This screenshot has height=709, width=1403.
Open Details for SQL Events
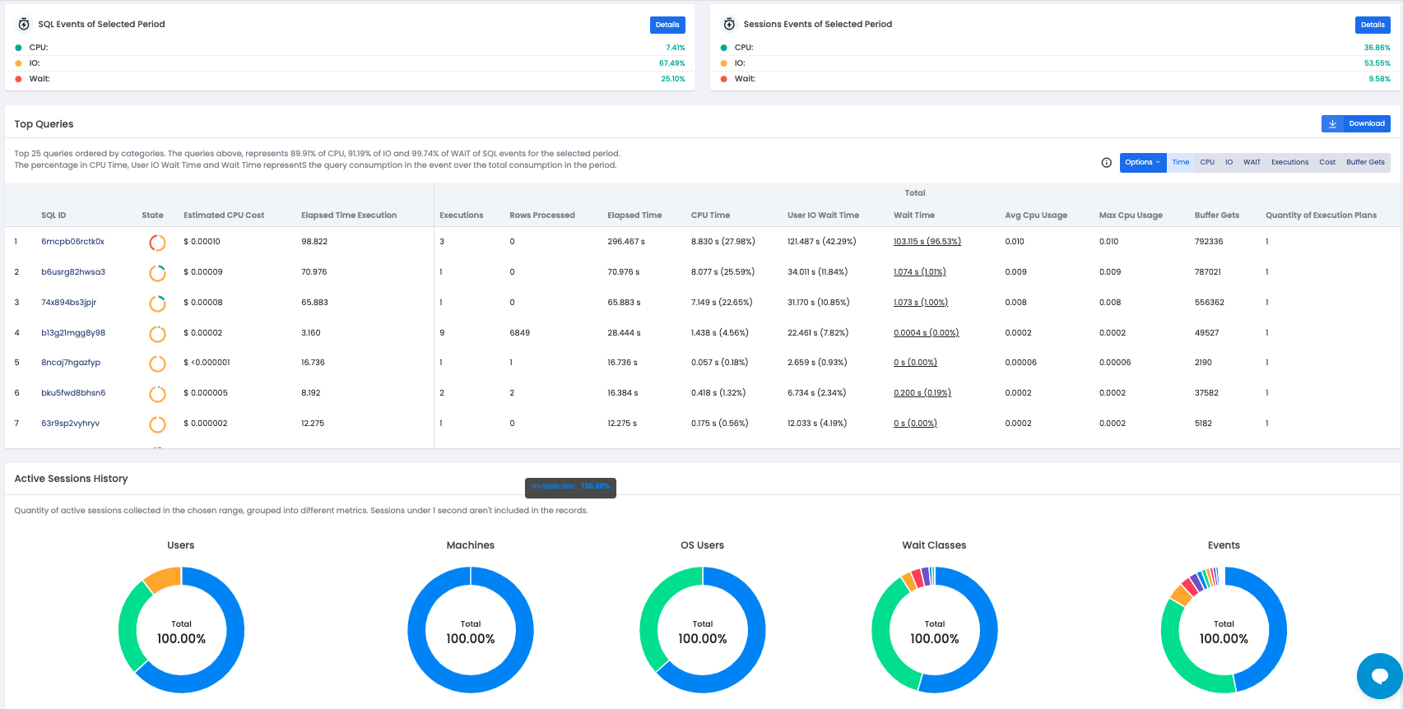(667, 25)
